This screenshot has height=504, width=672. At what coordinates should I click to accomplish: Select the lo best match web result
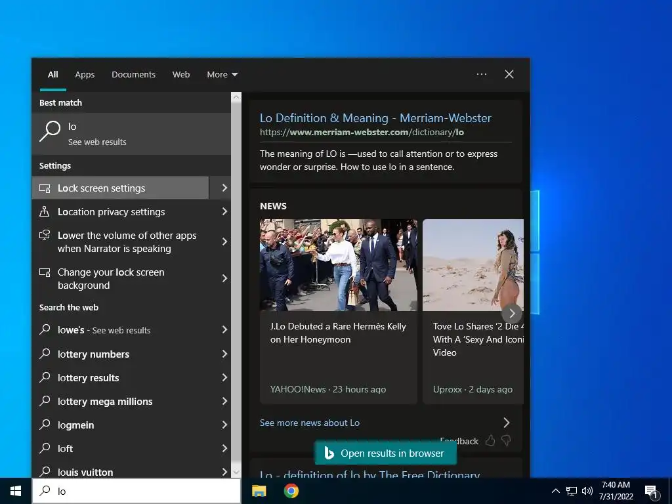click(x=131, y=134)
